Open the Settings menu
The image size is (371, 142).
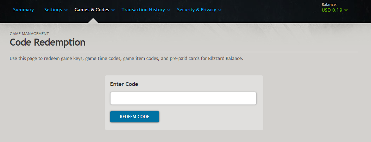[53, 10]
